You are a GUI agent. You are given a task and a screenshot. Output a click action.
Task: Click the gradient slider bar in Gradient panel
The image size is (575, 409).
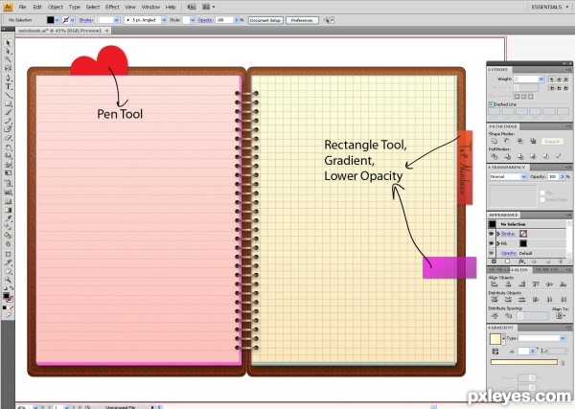524,362
